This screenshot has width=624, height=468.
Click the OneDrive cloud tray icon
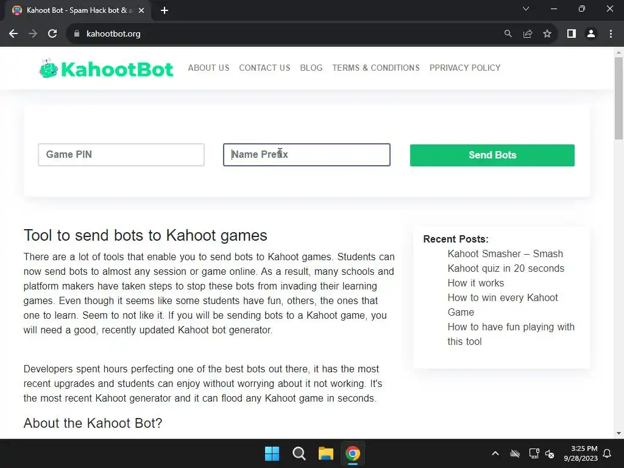515,453
